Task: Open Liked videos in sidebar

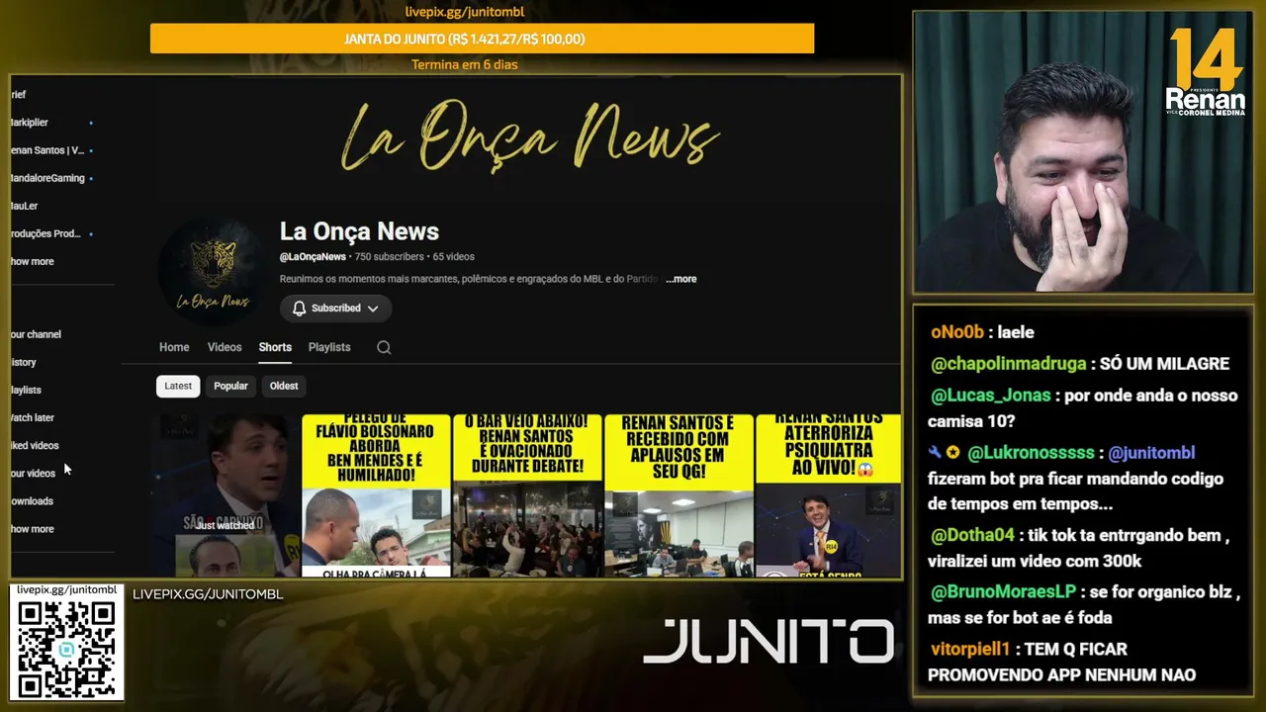Action: [x=35, y=445]
